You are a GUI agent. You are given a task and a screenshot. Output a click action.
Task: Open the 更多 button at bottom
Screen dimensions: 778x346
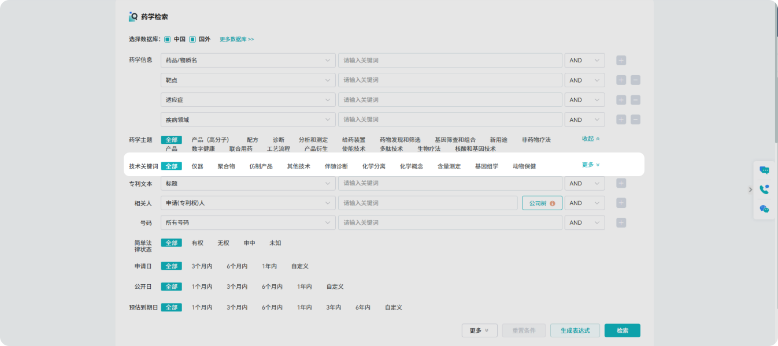point(480,330)
